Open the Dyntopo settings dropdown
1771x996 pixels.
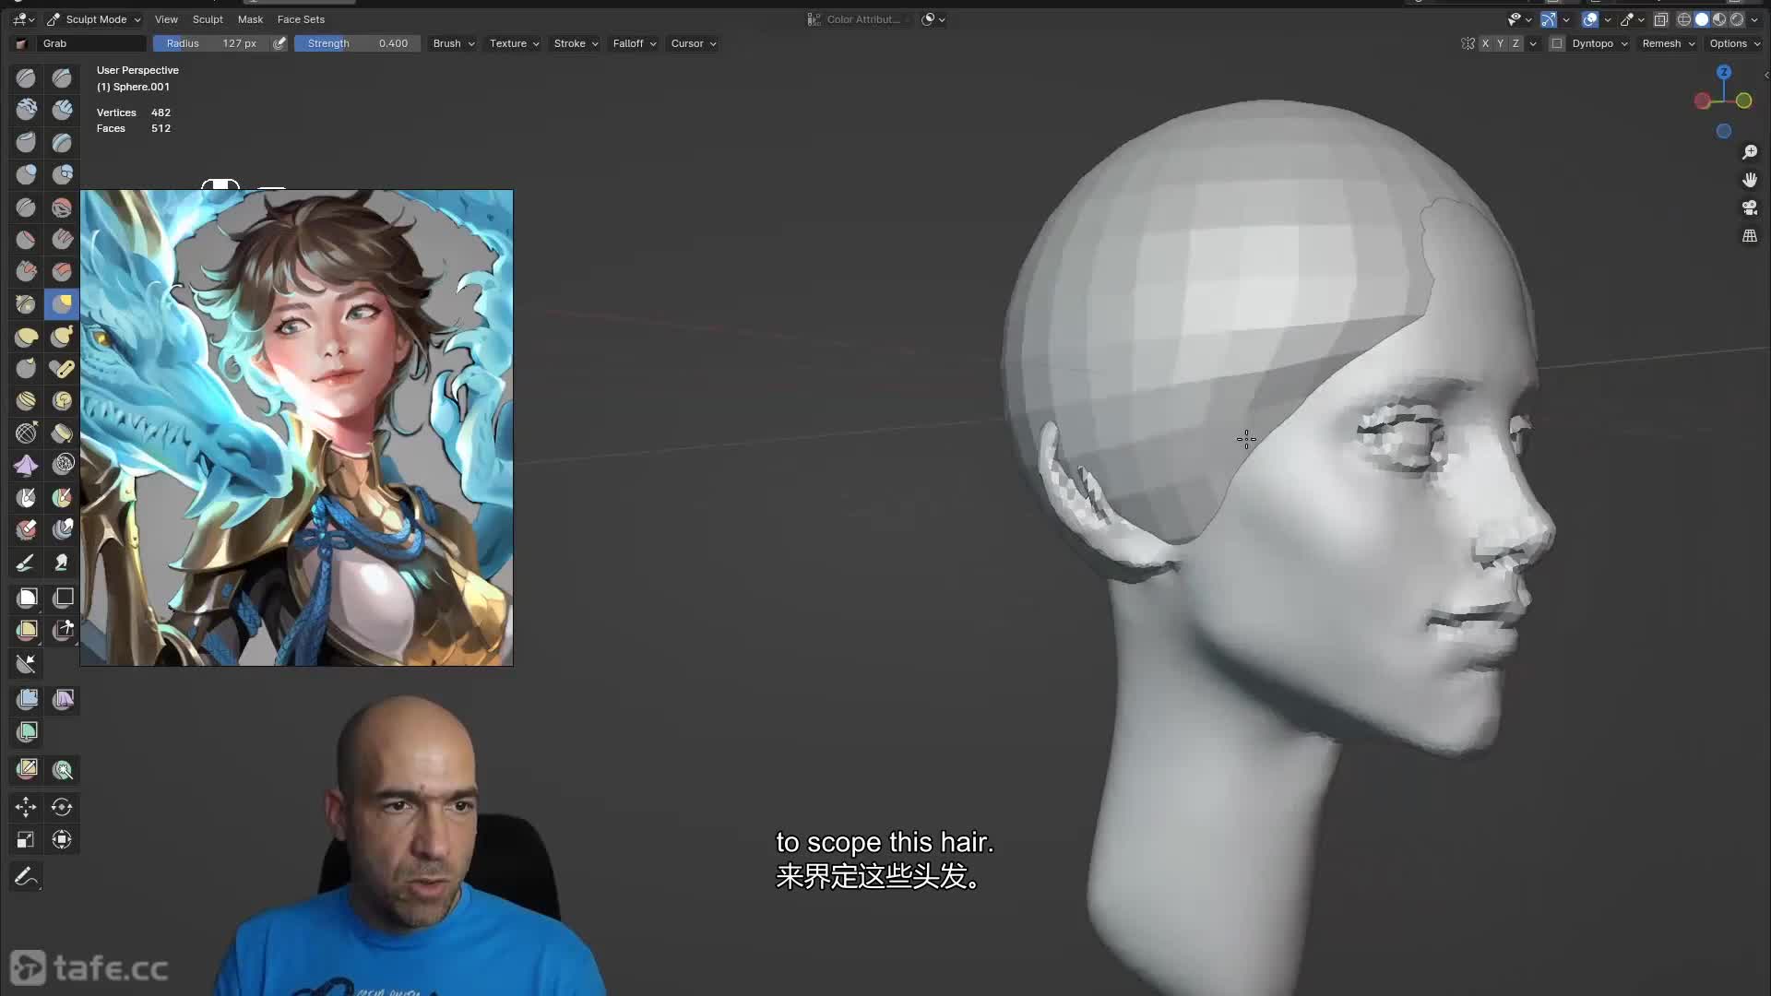pos(1599,43)
